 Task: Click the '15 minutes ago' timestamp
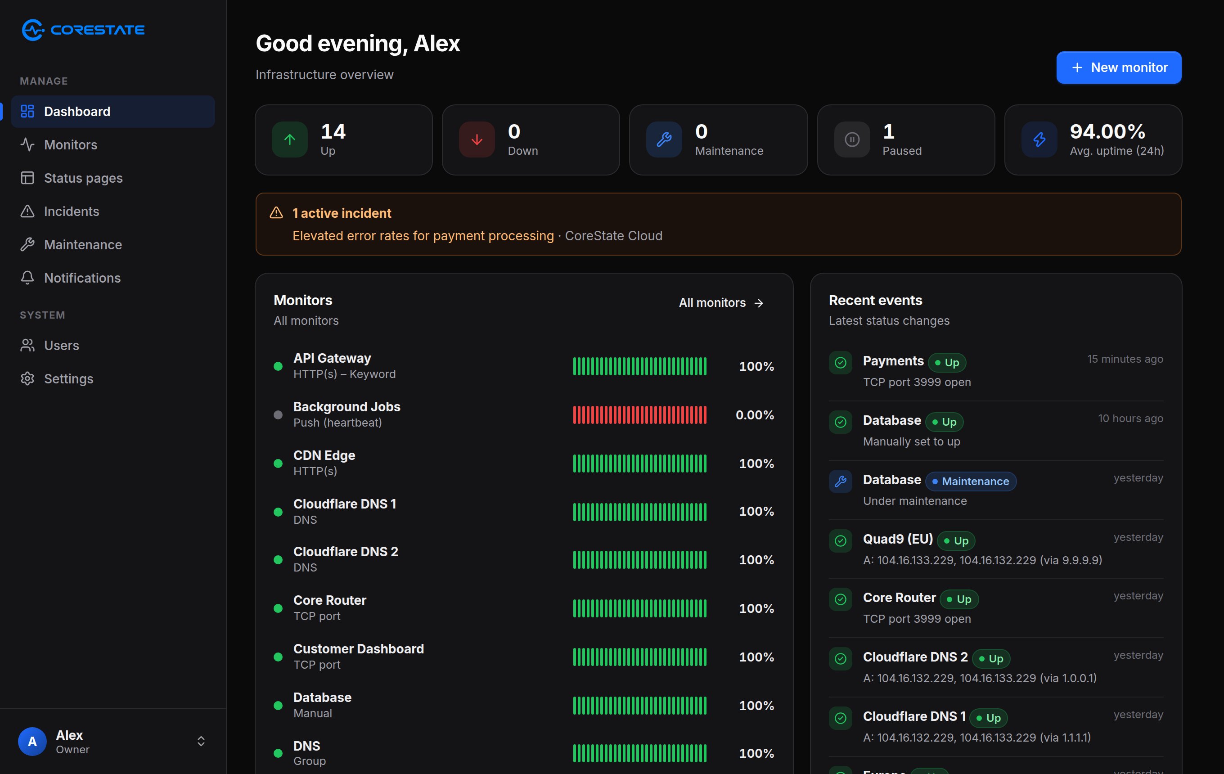pos(1125,359)
